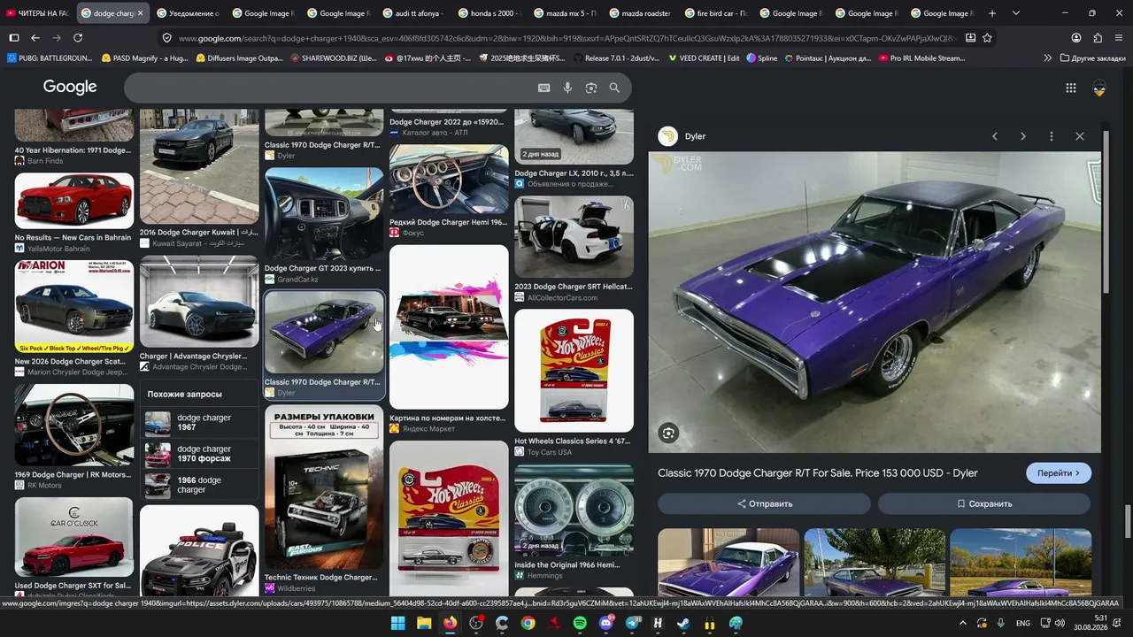Open 'New 2026 Dodge Charger Scat...' thumbnail
The width and height of the screenshot is (1133, 637).
74,306
